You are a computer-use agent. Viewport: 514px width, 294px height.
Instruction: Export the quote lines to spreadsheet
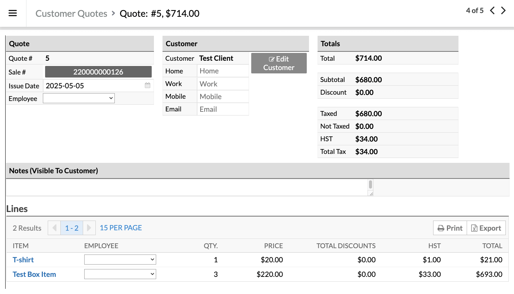coord(486,228)
